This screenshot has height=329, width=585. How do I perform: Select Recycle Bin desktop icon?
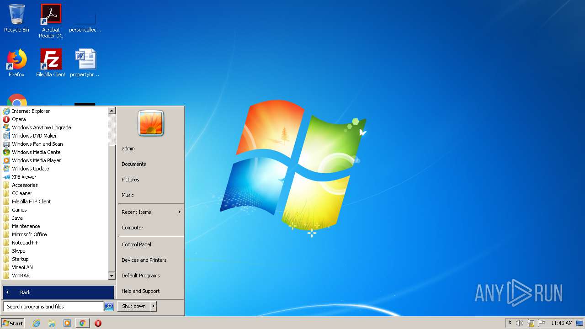[x=16, y=18]
